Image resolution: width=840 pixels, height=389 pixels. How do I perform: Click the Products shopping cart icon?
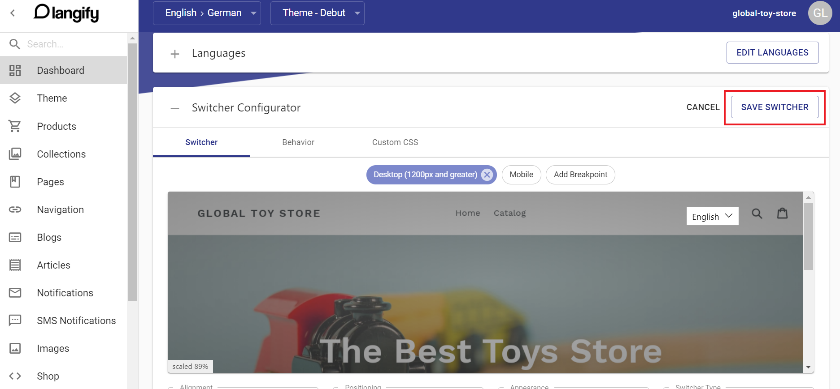coord(15,126)
